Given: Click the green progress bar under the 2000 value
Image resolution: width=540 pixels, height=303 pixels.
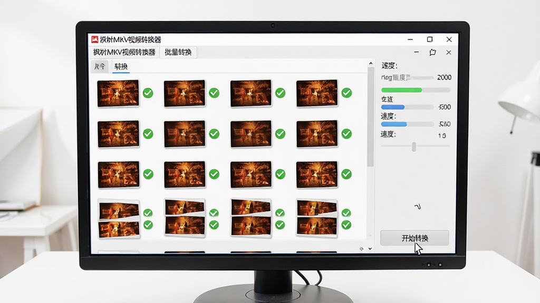Looking at the screenshot, I should [416, 90].
